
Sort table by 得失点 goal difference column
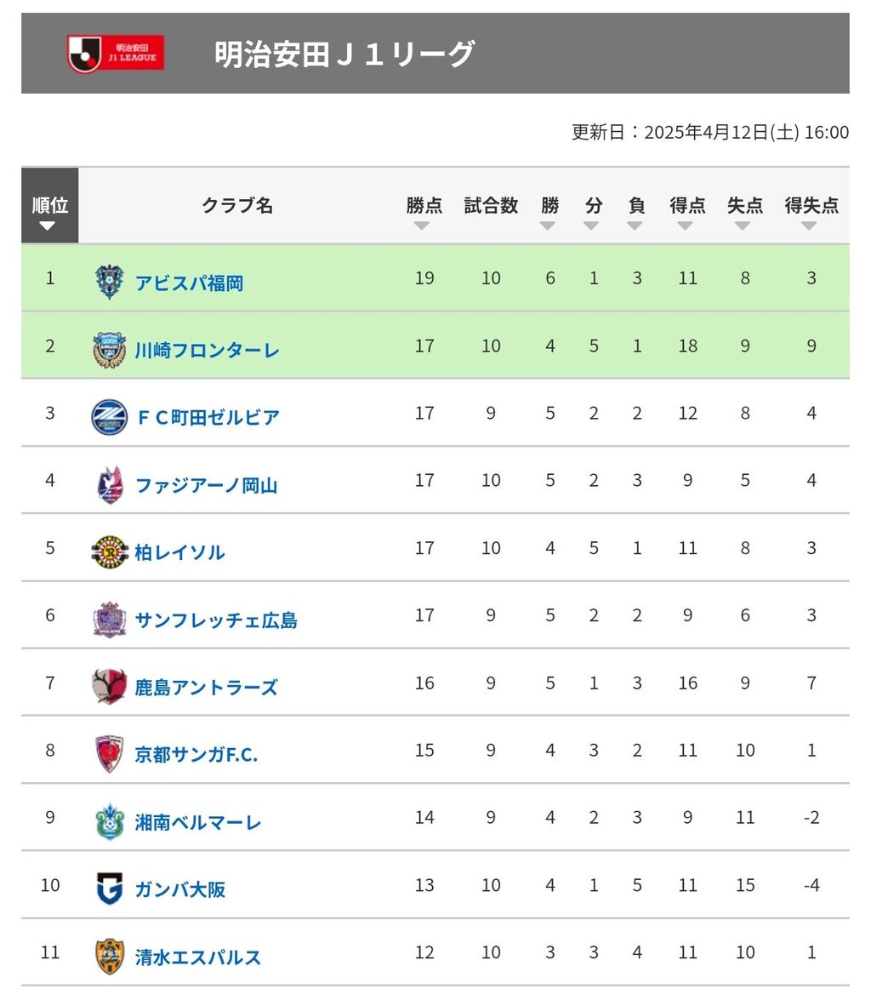[811, 212]
